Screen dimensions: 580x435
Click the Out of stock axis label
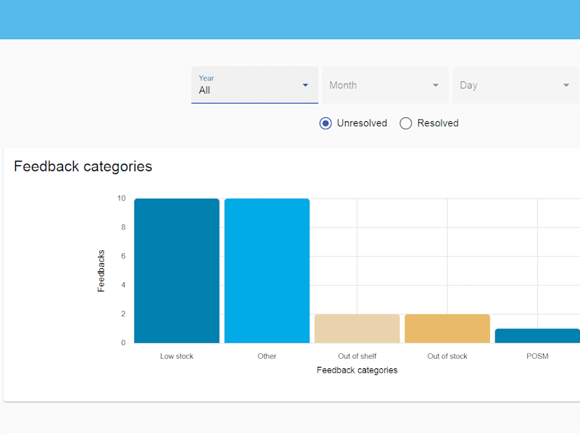(x=447, y=356)
